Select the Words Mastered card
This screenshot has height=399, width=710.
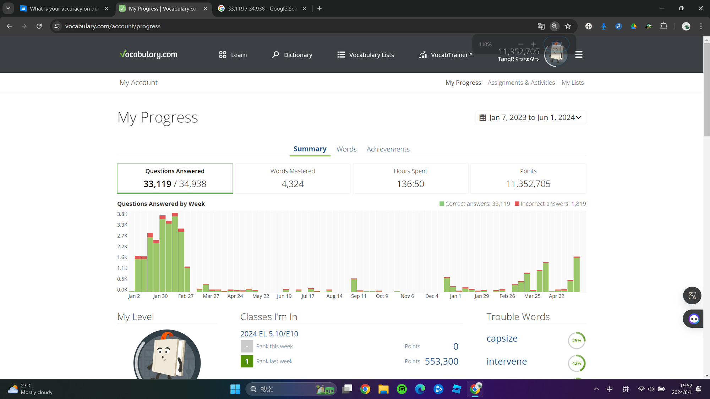[x=293, y=178]
